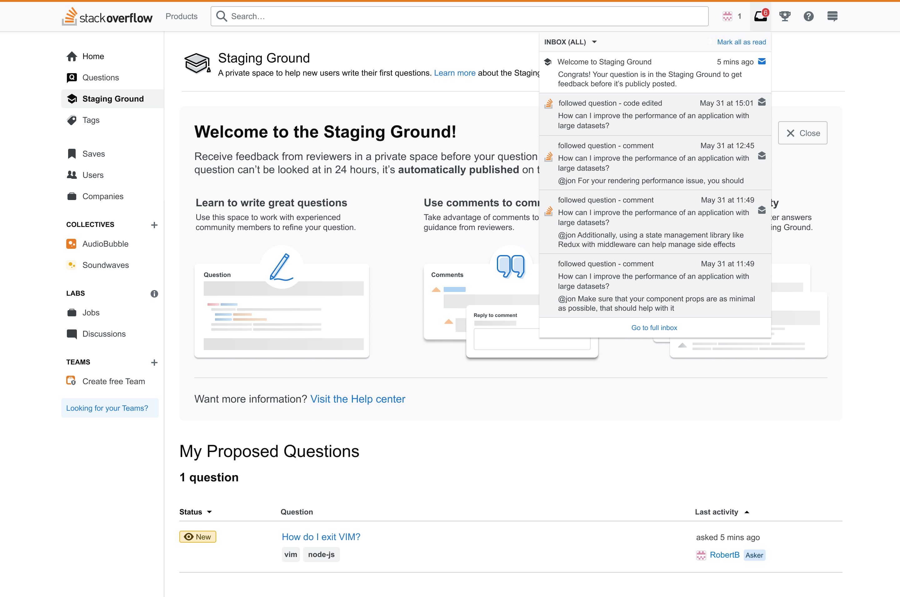The height and width of the screenshot is (597, 900).
Task: Click the asked 5 mins ago text
Action: pos(727,537)
